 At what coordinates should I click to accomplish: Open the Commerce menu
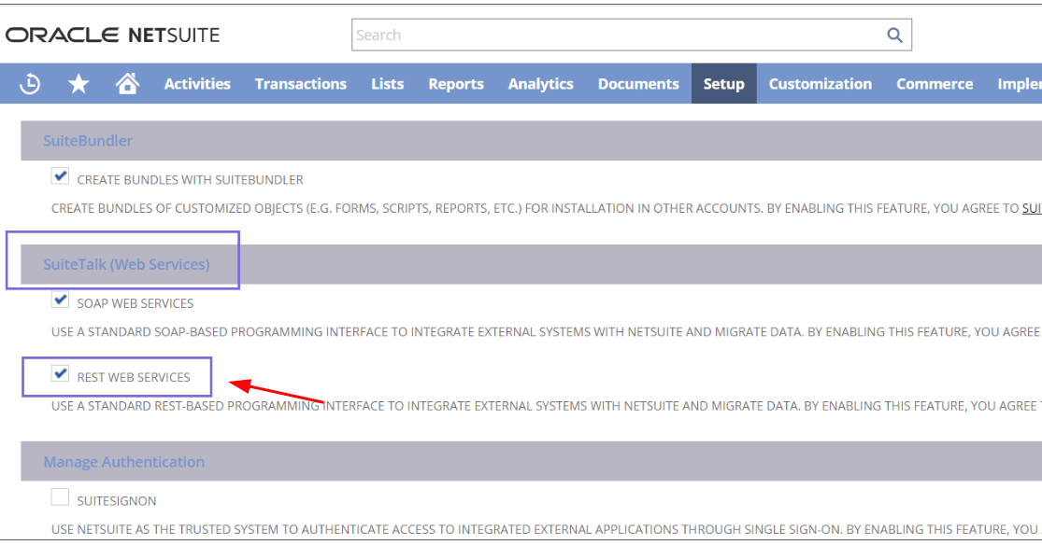(x=935, y=84)
